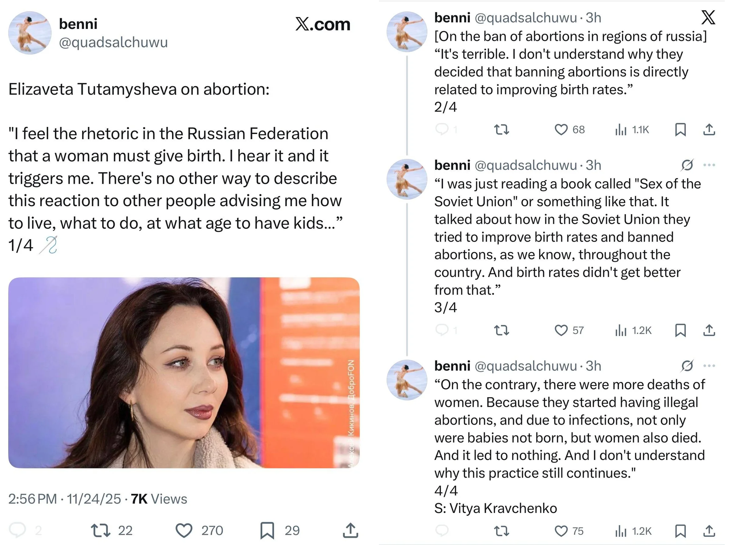Click the benni name on the 2/4 tweet
Viewport: 736px width, 545px height.
click(452, 18)
